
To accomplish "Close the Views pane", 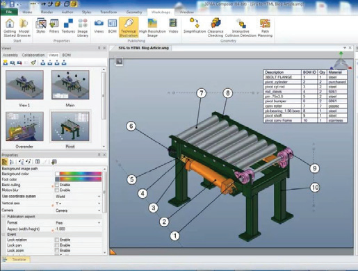I will coord(104,48).
